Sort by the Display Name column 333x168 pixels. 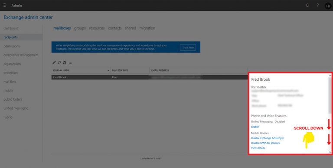pyautogui.click(x=81, y=70)
